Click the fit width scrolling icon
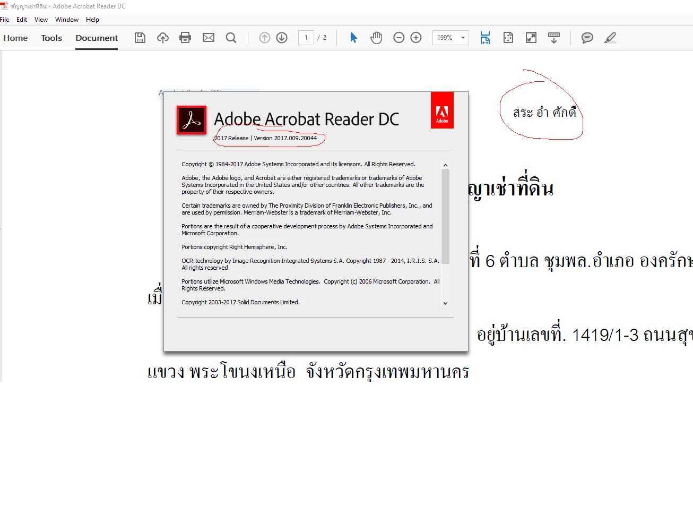The image size is (693, 530). pyautogui.click(x=485, y=38)
